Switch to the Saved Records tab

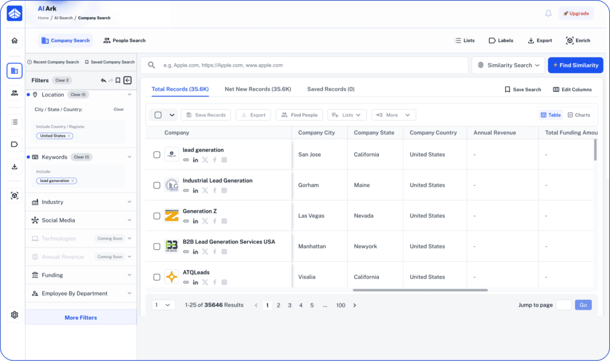point(331,89)
